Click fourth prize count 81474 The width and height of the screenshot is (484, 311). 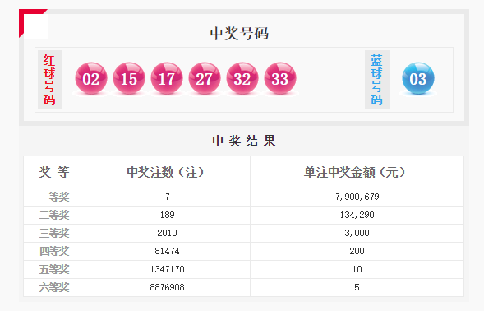(167, 251)
